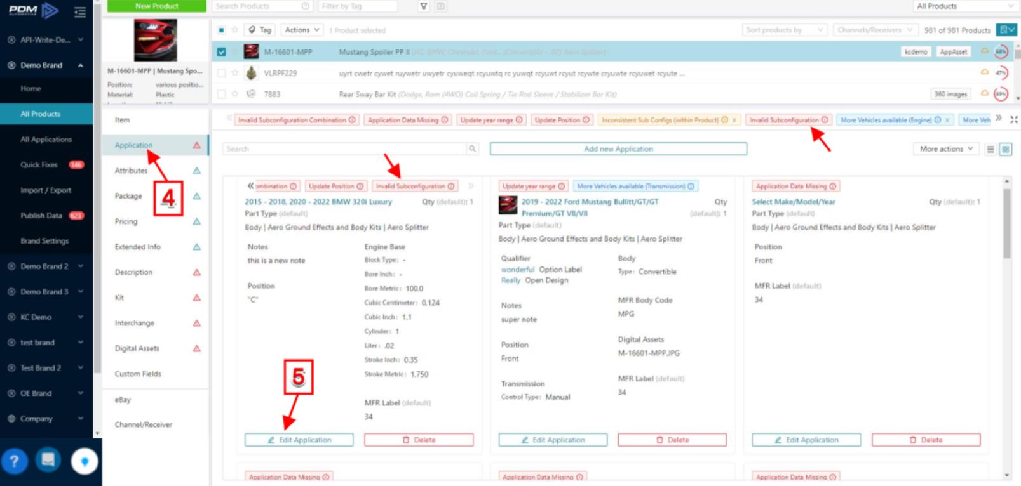Open the help question mark bubble
The height and width of the screenshot is (486, 1021).
[x=15, y=461]
